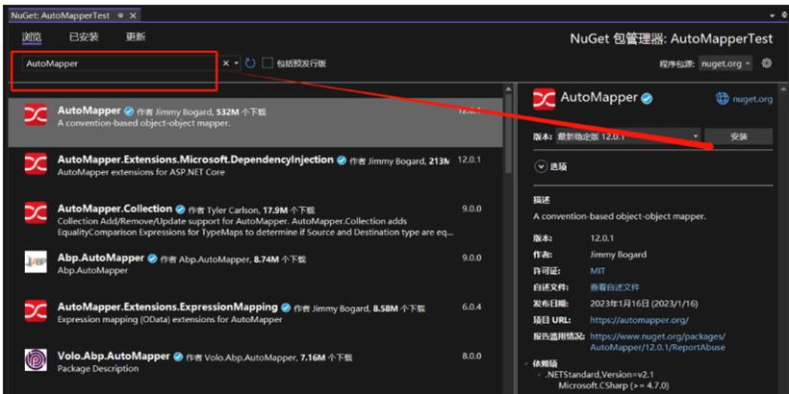Viewport: 789px width, 394px height.
Task: Click the Install (安装) button
Action: [738, 136]
